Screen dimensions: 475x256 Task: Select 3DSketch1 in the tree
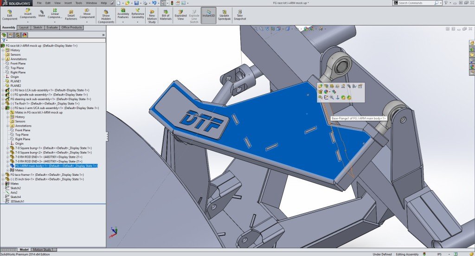17,201
